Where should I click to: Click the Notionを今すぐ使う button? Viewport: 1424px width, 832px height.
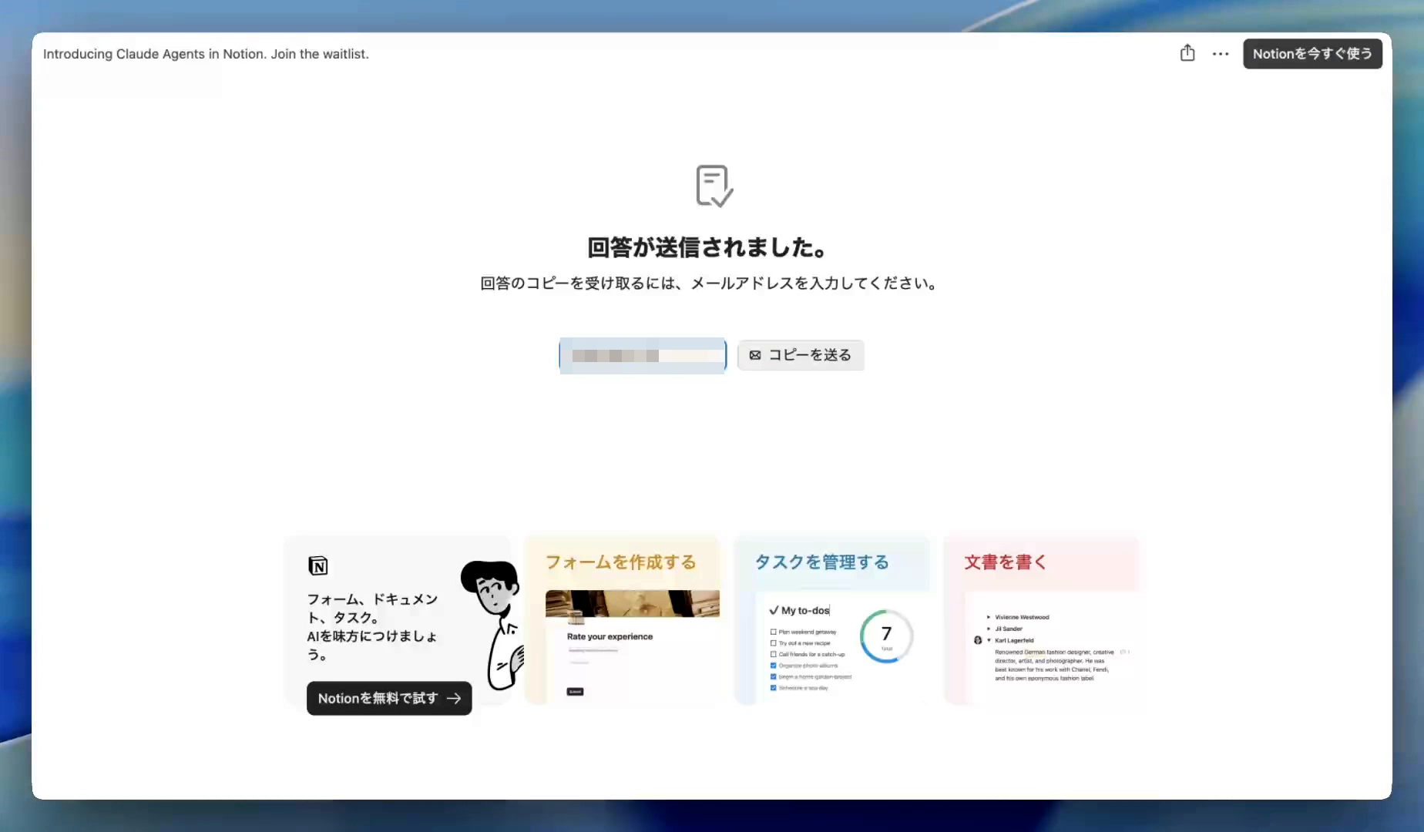tap(1312, 54)
